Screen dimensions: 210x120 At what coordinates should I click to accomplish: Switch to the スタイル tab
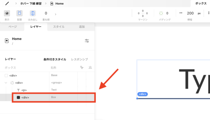pos(59,27)
